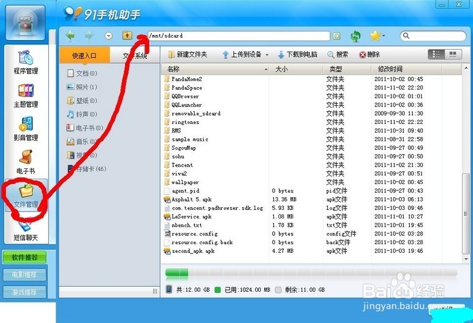The image size is (473, 323).
Task: Click 上传到设备 upload button
Action: pos(242,54)
